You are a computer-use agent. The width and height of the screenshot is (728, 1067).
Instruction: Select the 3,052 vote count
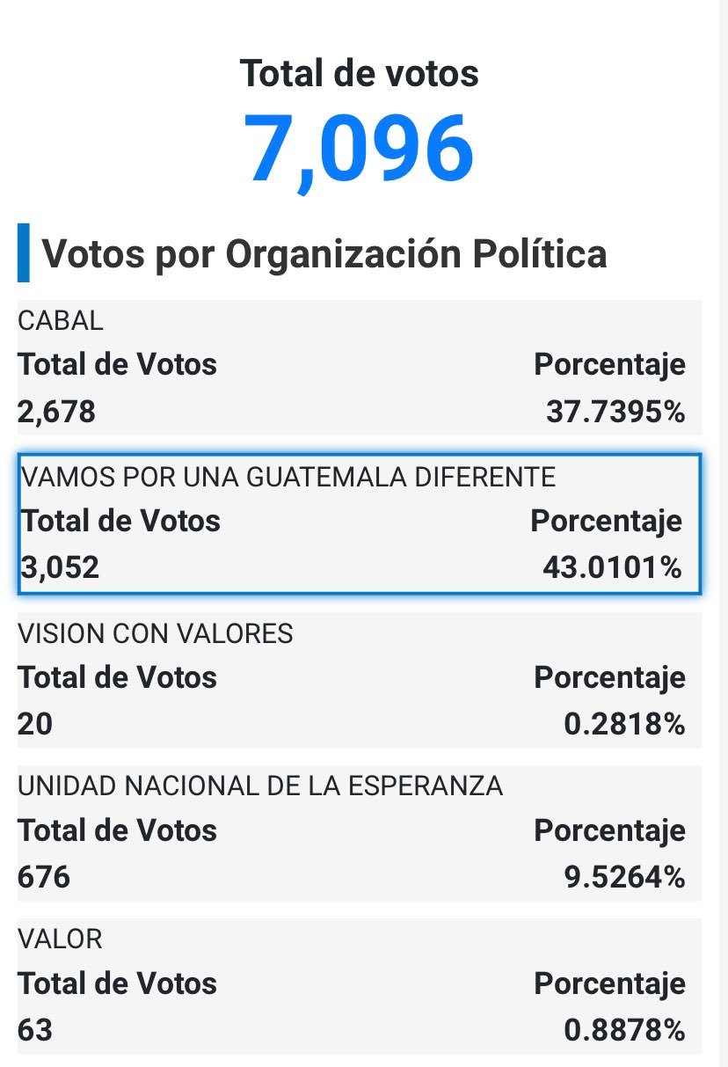[60, 567]
